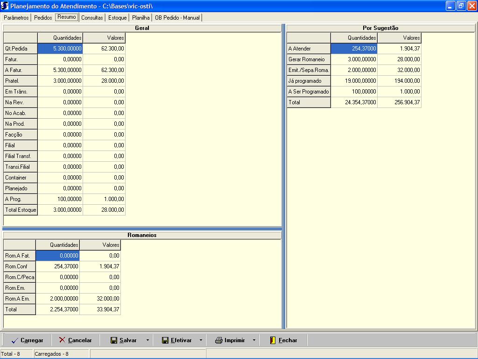Screen dimensions: 478x359
Task: Open the Efetivar dropdown arrow
Action: [201, 340]
